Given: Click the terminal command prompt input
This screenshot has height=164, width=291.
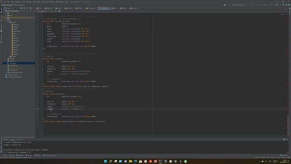Looking at the screenshot, I should 30,152.
